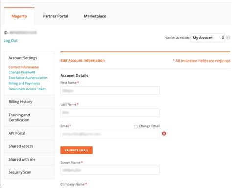Click the Log Out link
The height and width of the screenshot is (188, 232).
click(11, 41)
